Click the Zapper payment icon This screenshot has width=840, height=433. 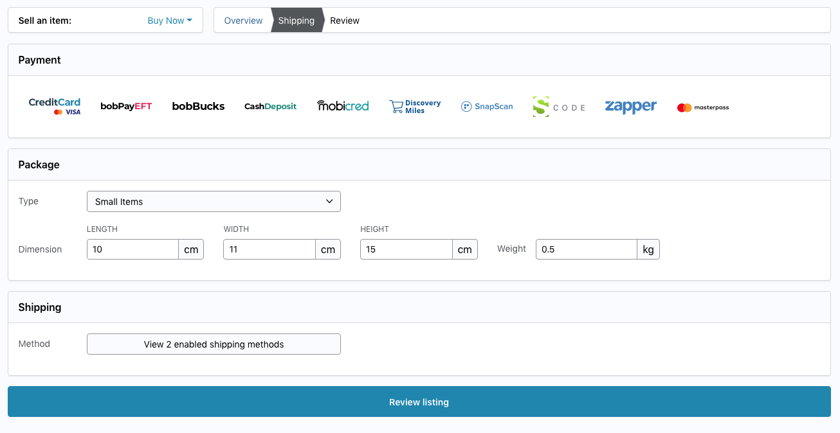click(x=630, y=106)
